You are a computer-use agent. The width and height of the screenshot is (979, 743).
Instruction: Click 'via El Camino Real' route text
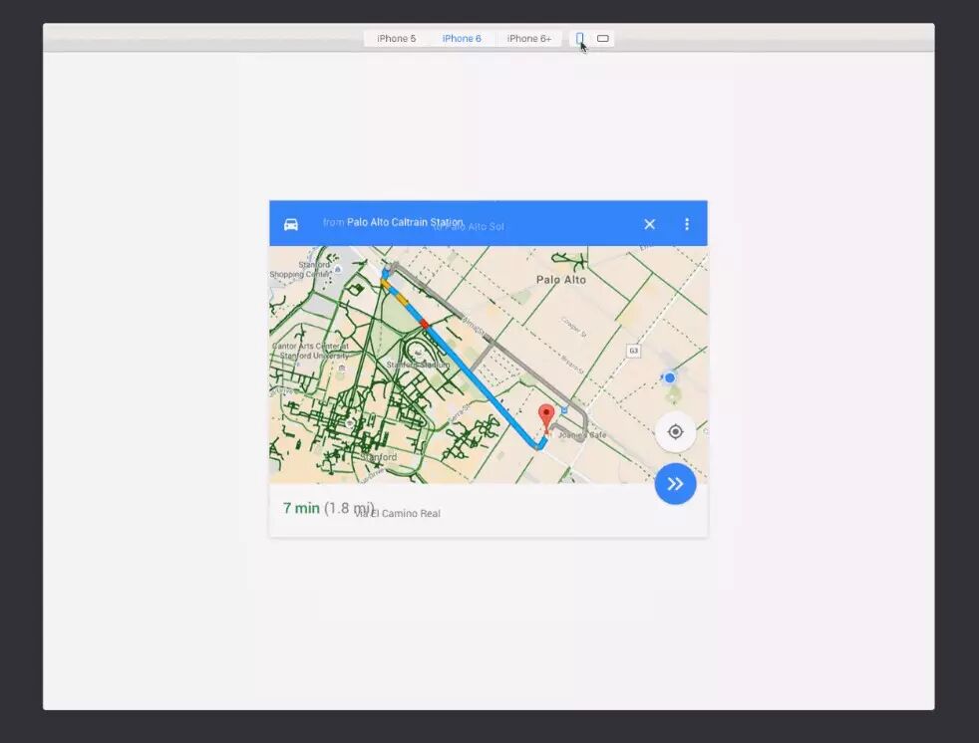398,513
